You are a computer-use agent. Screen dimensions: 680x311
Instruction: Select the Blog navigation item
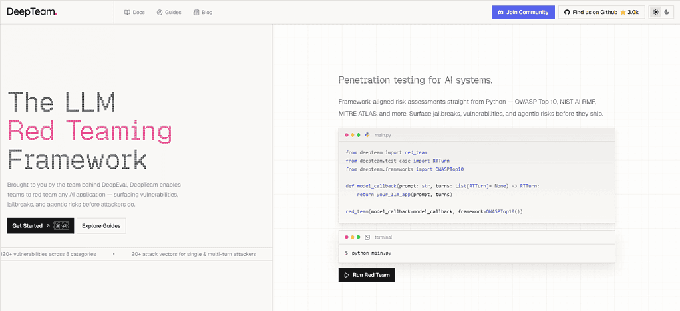203,13
